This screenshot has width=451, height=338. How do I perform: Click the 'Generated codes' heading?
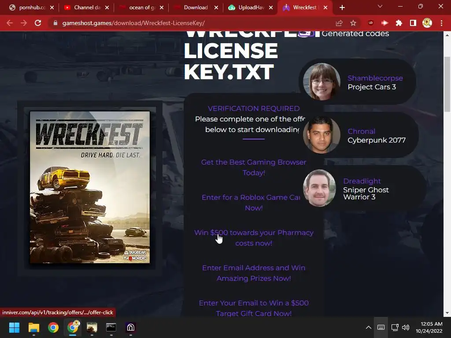[x=355, y=33]
